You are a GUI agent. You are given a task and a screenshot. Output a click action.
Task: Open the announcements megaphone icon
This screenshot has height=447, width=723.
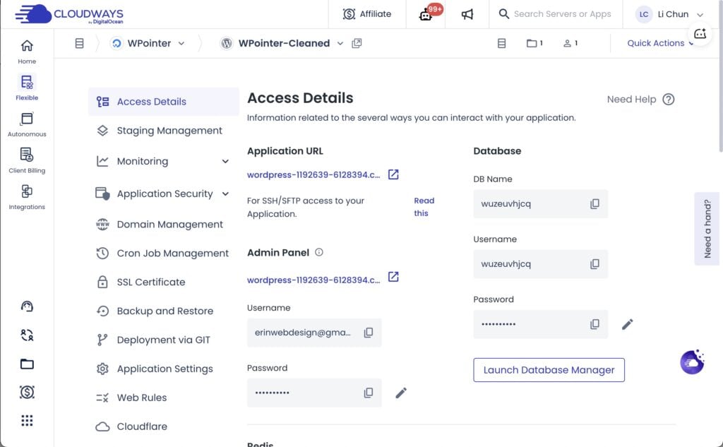(467, 14)
